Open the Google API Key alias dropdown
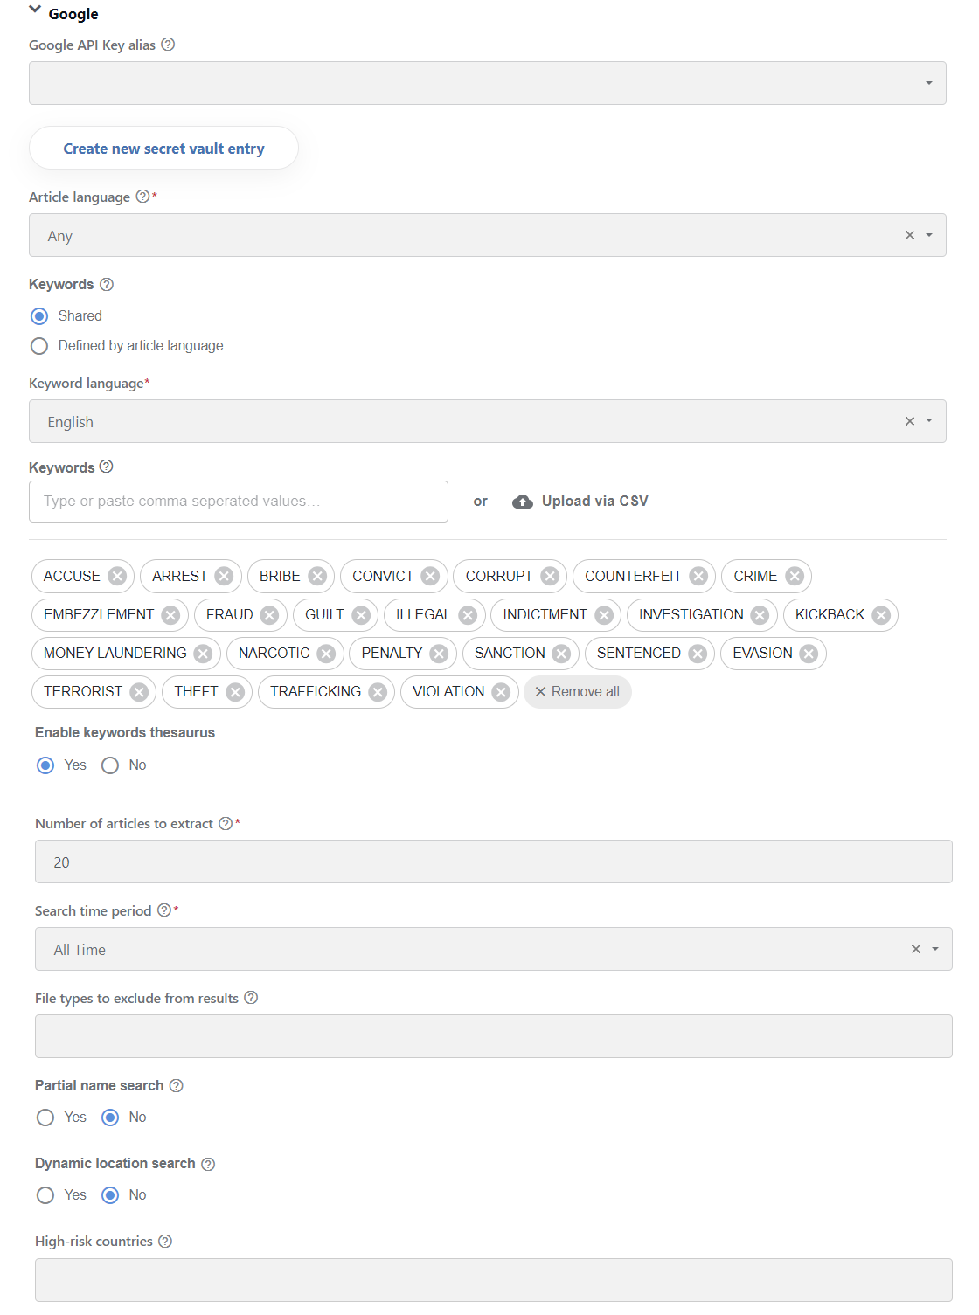 tap(488, 83)
